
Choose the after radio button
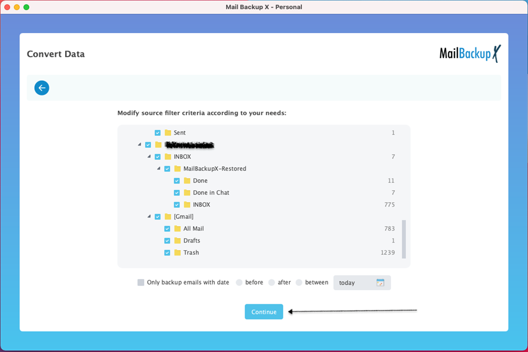click(x=272, y=282)
